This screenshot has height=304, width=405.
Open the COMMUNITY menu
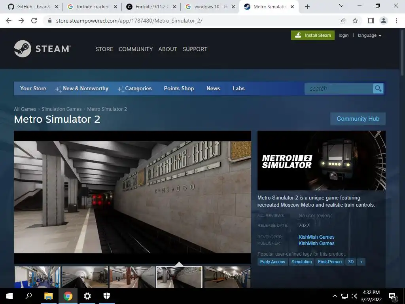coord(136,49)
